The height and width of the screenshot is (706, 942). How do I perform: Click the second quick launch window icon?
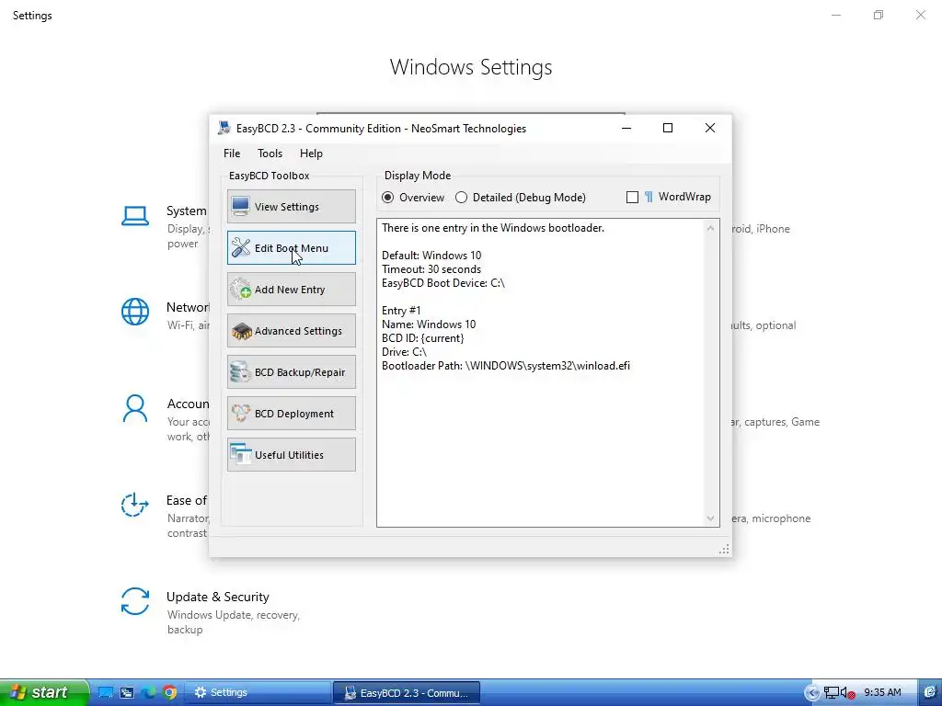(x=127, y=693)
